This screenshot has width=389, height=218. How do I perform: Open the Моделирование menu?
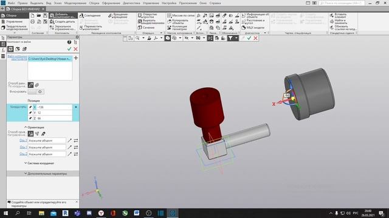pyautogui.click(x=75, y=3)
